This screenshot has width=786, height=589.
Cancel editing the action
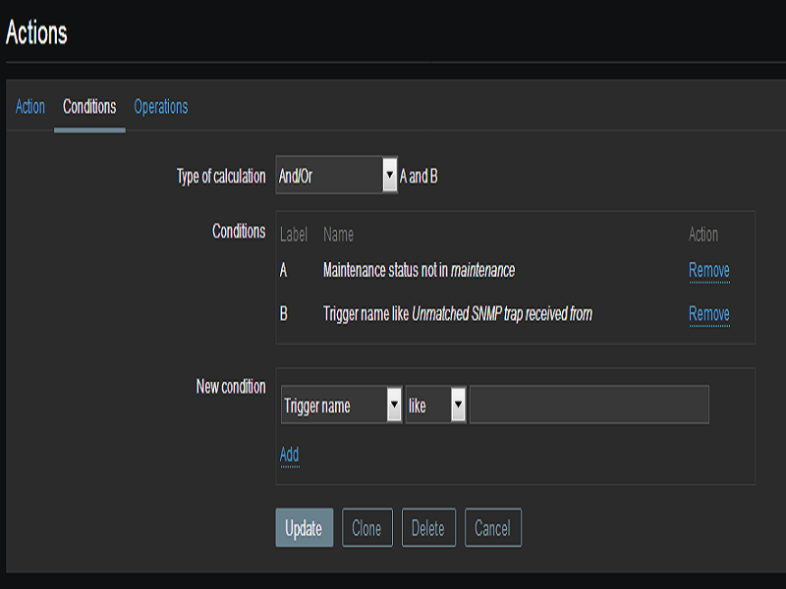tap(492, 528)
